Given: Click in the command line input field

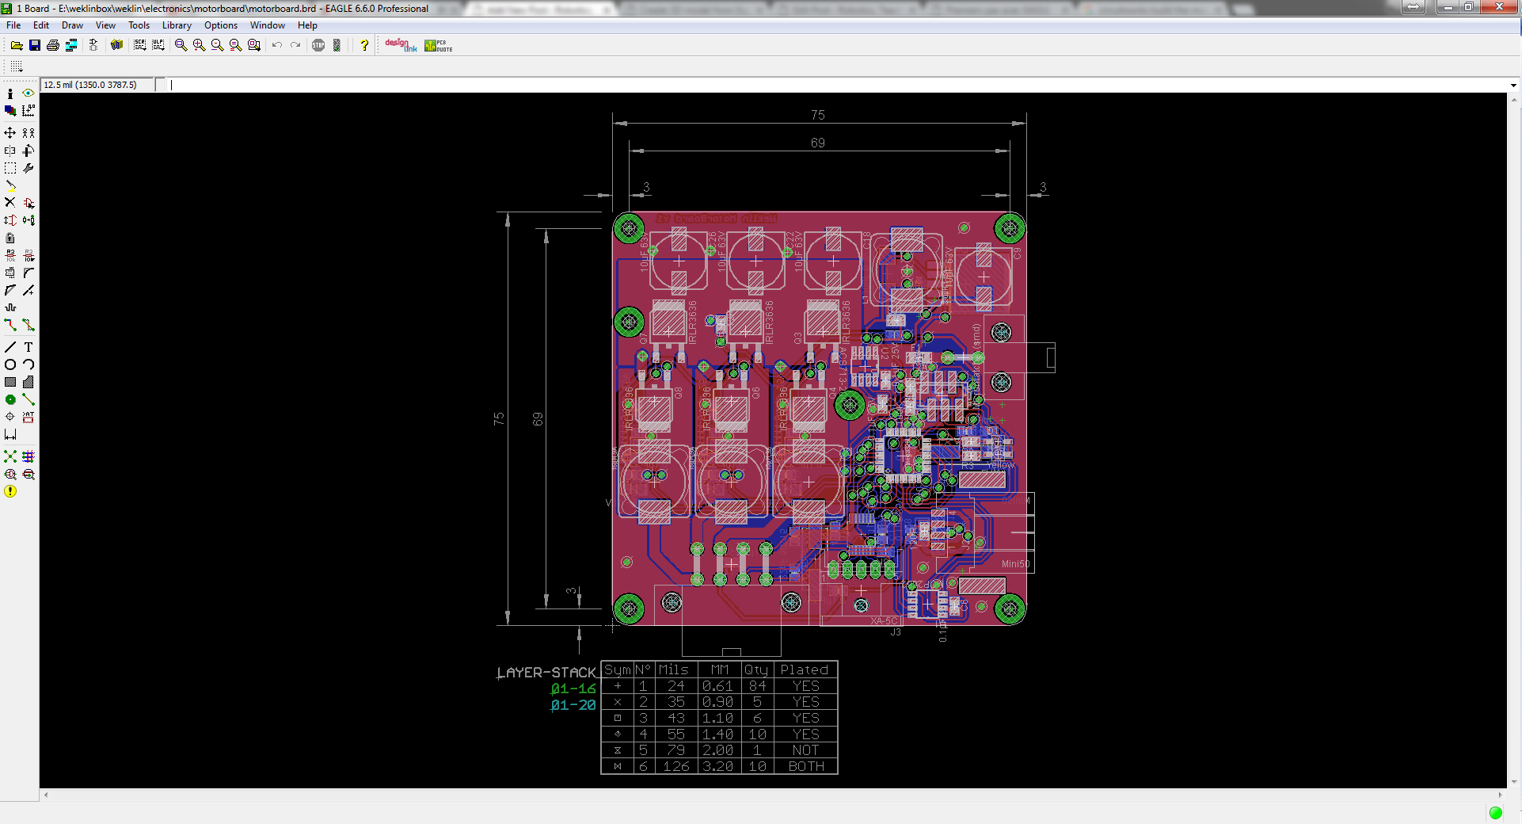Looking at the screenshot, I should click(838, 85).
